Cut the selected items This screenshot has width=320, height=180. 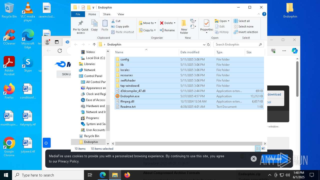tap(116, 21)
